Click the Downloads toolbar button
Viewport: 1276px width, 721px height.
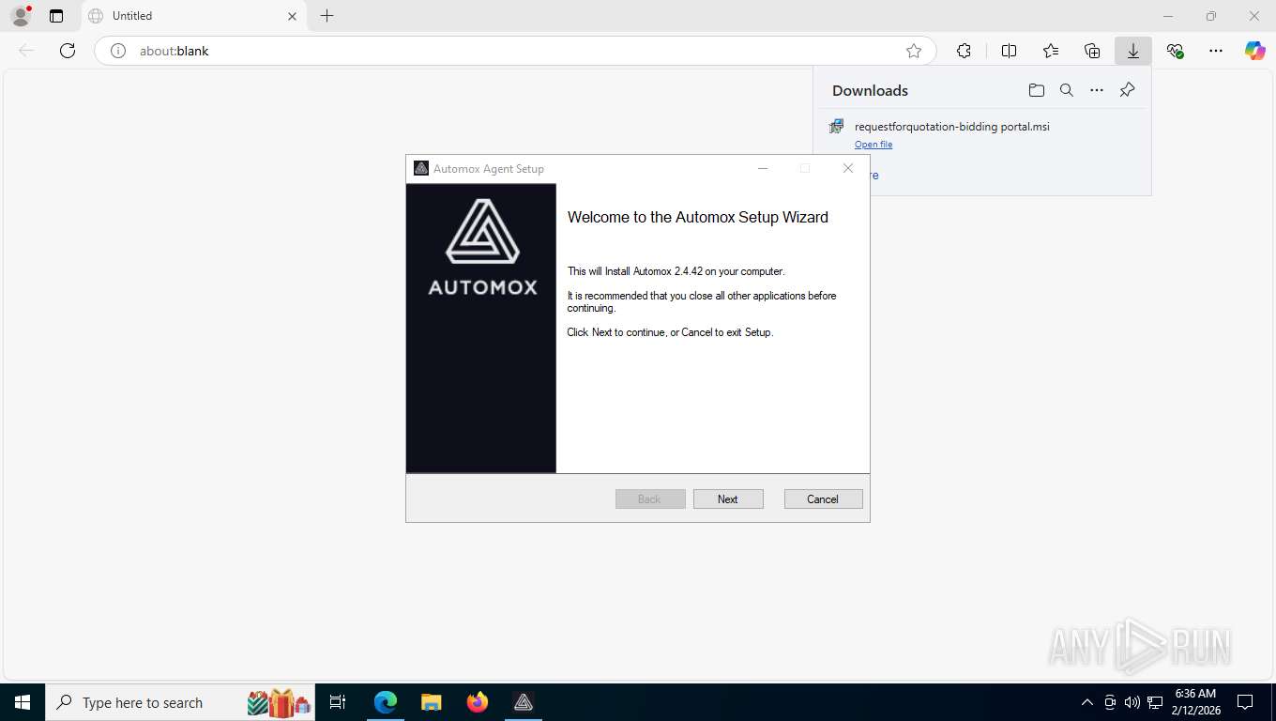[1133, 51]
